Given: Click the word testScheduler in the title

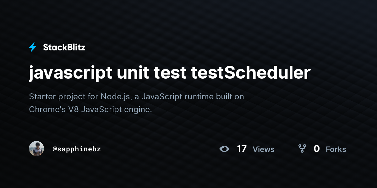Looking at the screenshot, I should click(251, 73).
